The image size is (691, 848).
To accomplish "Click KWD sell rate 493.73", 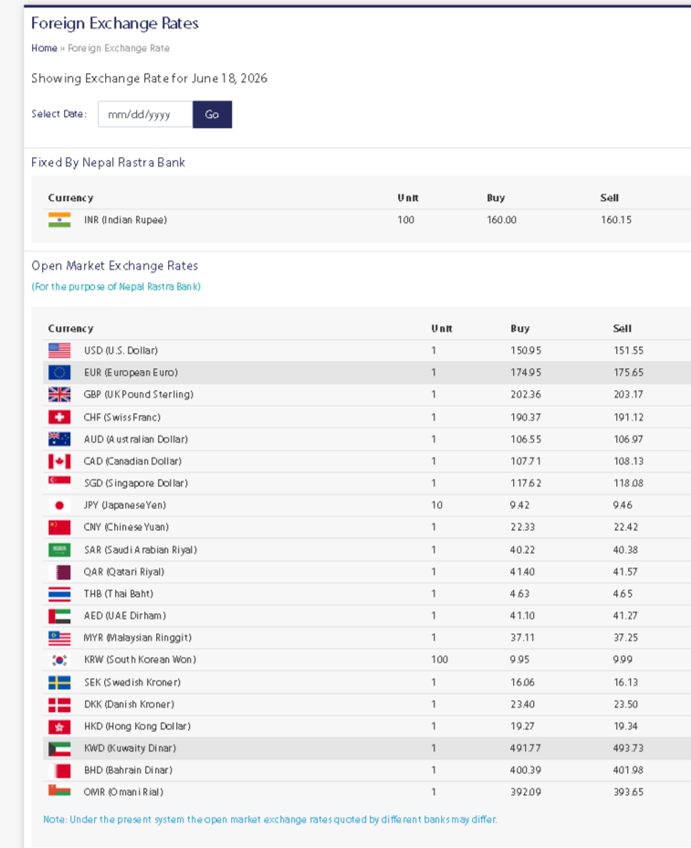I will (x=628, y=748).
